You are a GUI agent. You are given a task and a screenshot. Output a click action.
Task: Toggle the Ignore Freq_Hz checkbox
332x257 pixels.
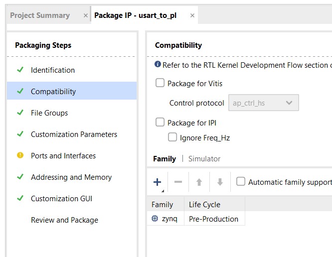tap(172, 137)
